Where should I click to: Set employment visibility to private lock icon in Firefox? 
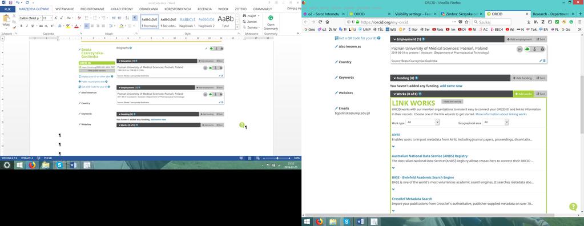[x=542, y=49]
